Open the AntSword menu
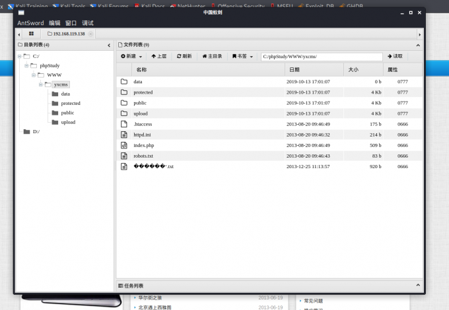The height and width of the screenshot is (310, 449). pyautogui.click(x=30, y=23)
